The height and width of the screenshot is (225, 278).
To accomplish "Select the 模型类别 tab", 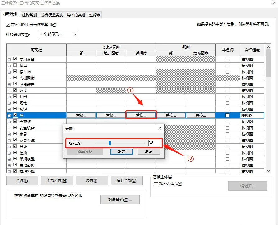I will click(x=11, y=14).
